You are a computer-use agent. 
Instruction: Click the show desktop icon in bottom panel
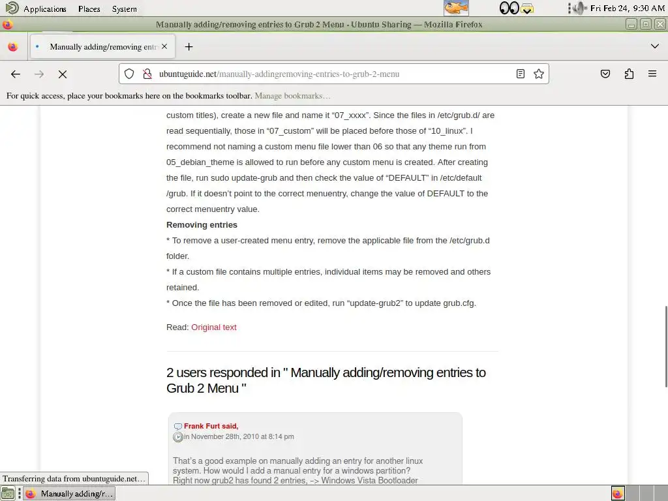8,493
